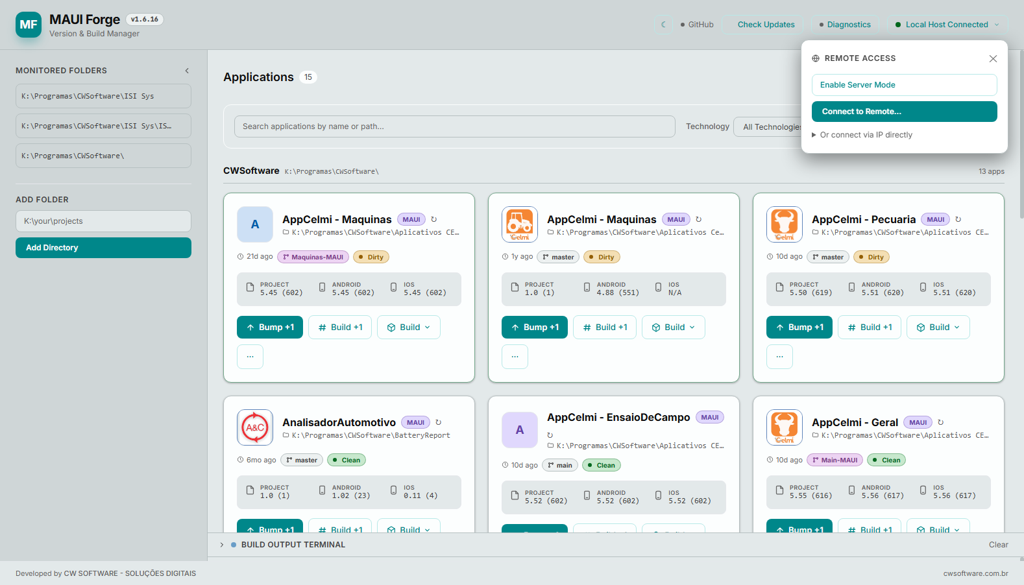Click the main page vertical scrollbar

coord(1021,134)
